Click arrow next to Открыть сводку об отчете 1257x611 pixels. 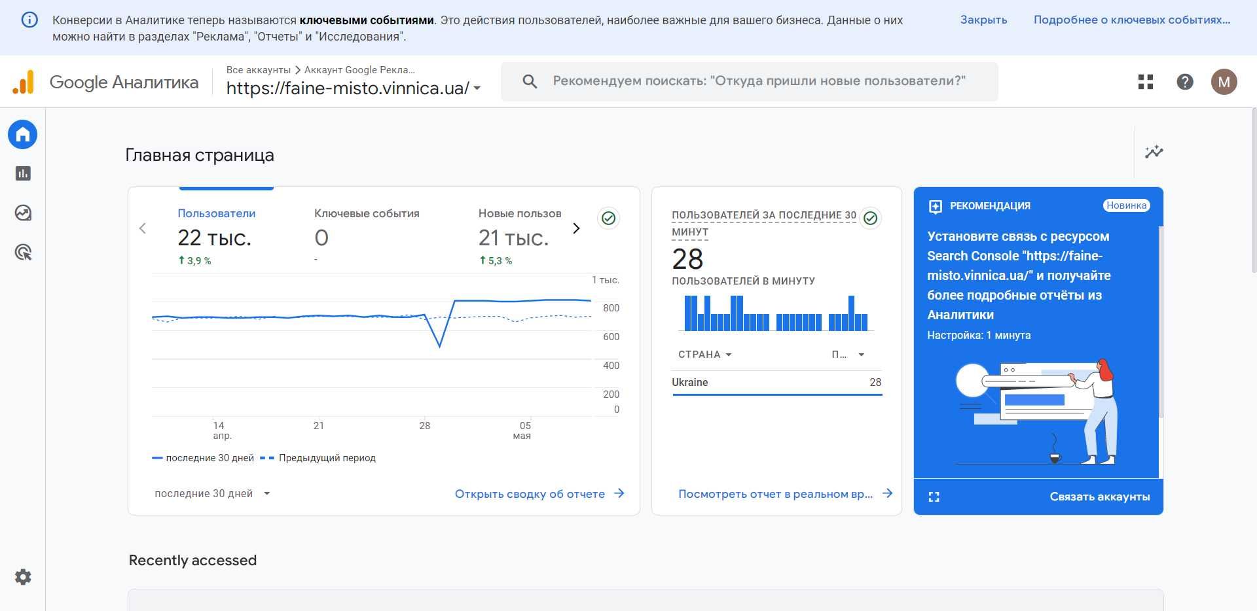point(619,494)
